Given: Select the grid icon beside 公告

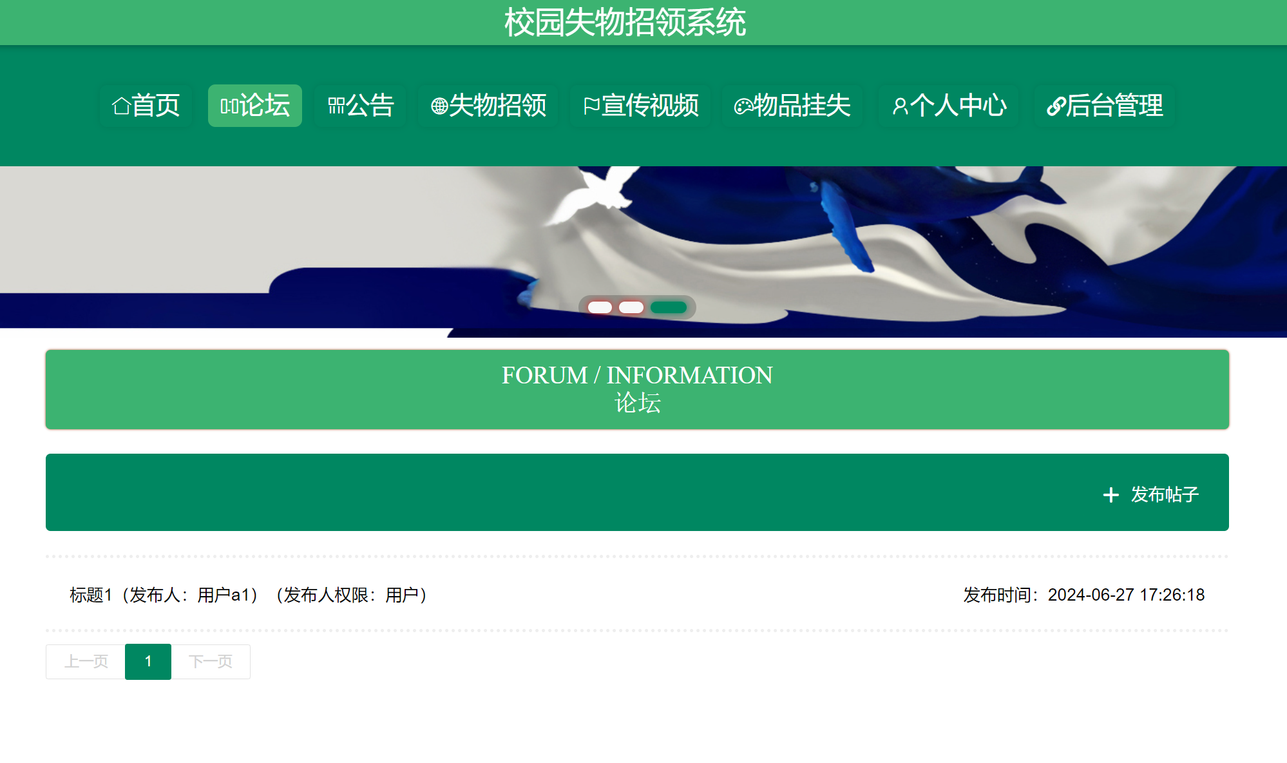Looking at the screenshot, I should [x=336, y=106].
